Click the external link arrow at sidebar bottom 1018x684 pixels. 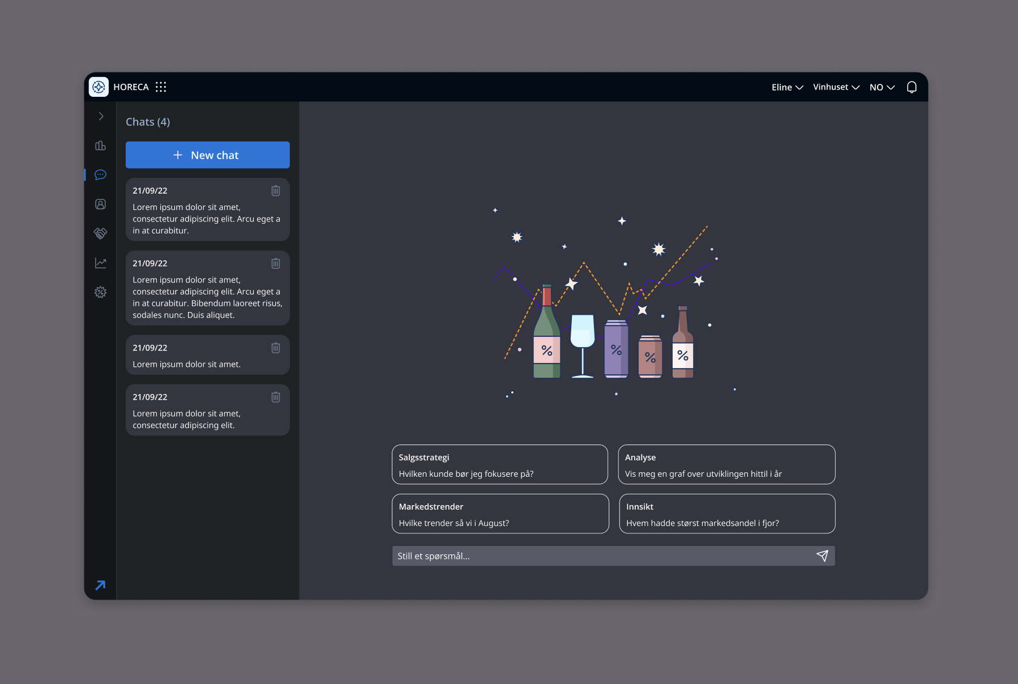[x=100, y=585]
